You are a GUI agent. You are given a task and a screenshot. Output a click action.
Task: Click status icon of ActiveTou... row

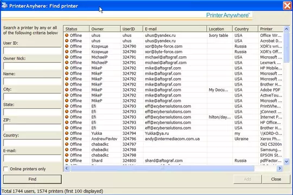(67, 95)
